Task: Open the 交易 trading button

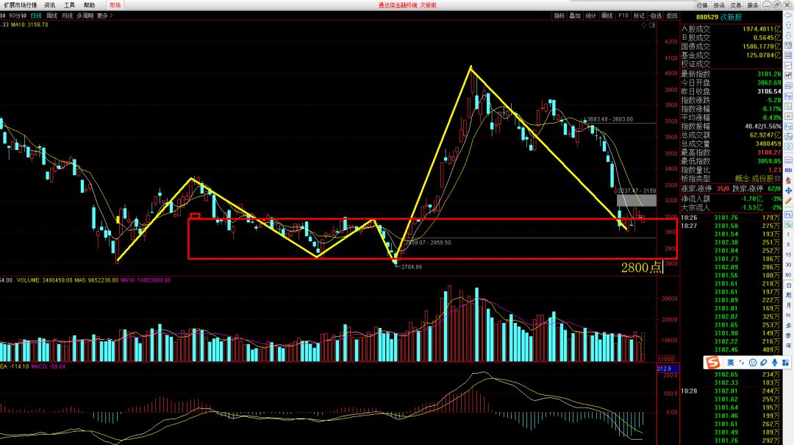Action: click(736, 5)
